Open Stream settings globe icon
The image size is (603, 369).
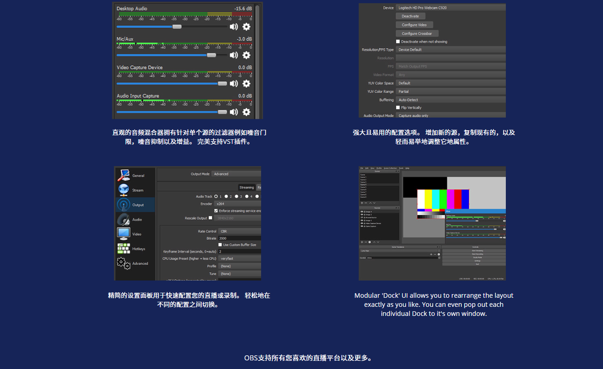pos(124,190)
